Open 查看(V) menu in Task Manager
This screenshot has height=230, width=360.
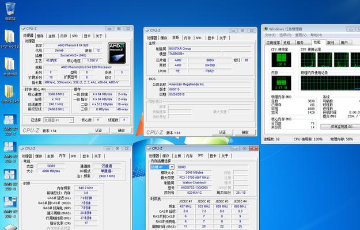[x=301, y=35]
